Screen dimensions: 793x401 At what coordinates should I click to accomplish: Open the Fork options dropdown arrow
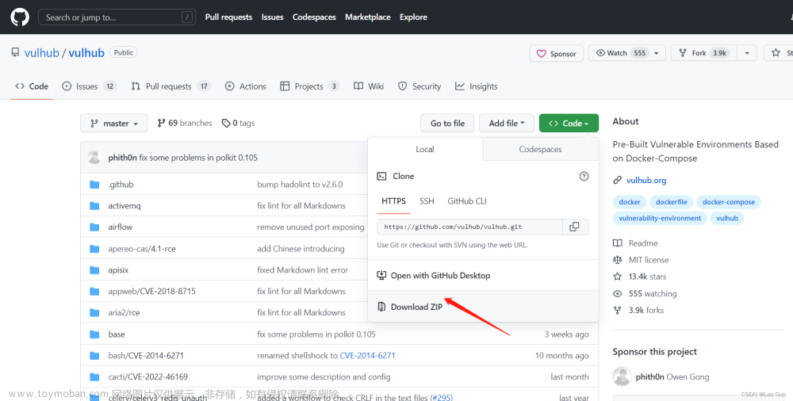746,53
